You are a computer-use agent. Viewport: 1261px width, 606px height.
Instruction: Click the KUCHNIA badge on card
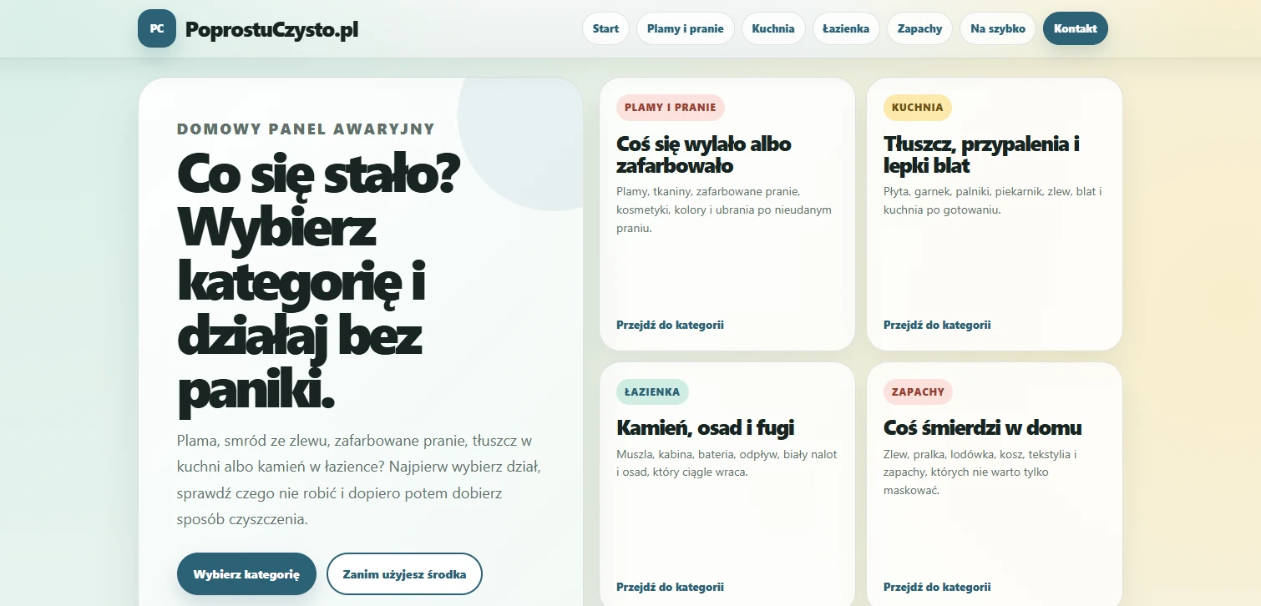pos(917,108)
